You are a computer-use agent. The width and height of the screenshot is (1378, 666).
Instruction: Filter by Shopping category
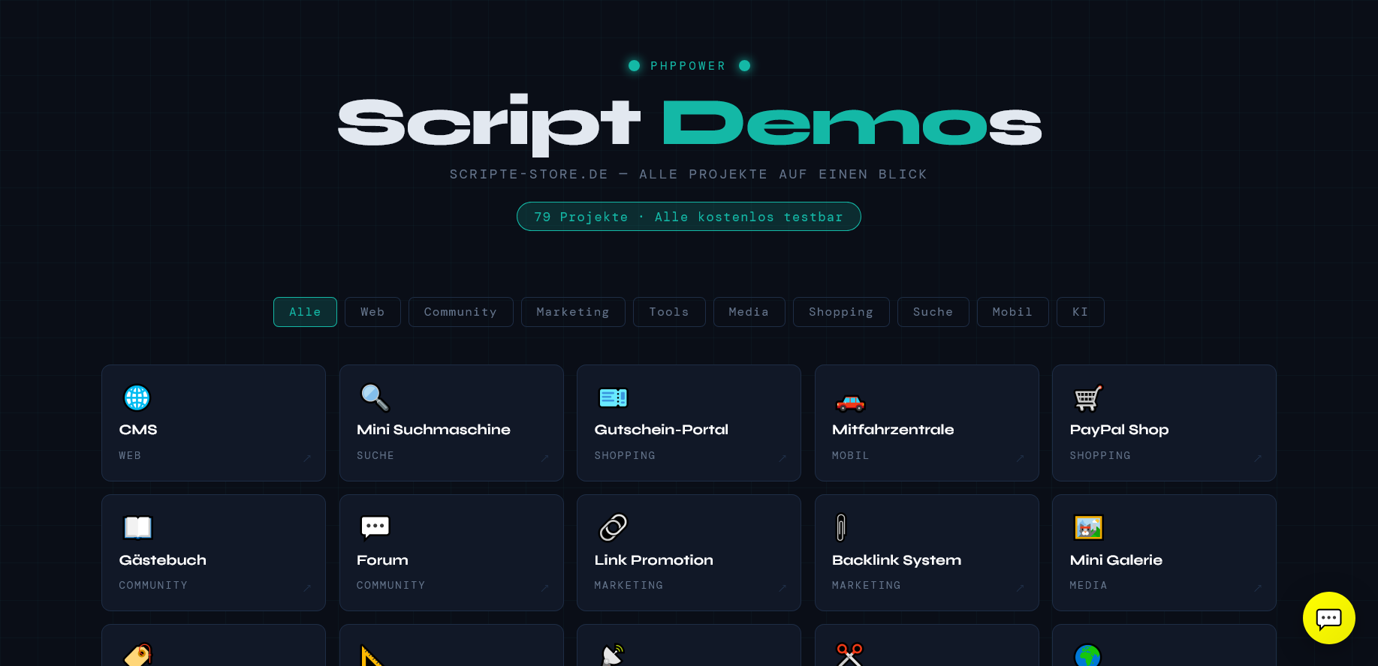pyautogui.click(x=841, y=312)
